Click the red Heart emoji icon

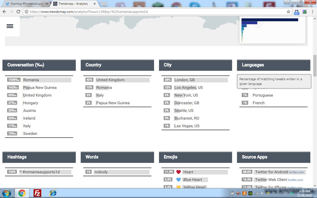[x=178, y=172]
